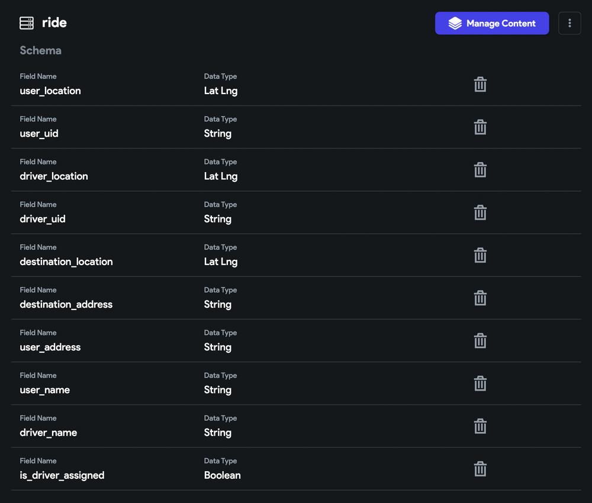Click the ride collection database icon

pyautogui.click(x=27, y=23)
